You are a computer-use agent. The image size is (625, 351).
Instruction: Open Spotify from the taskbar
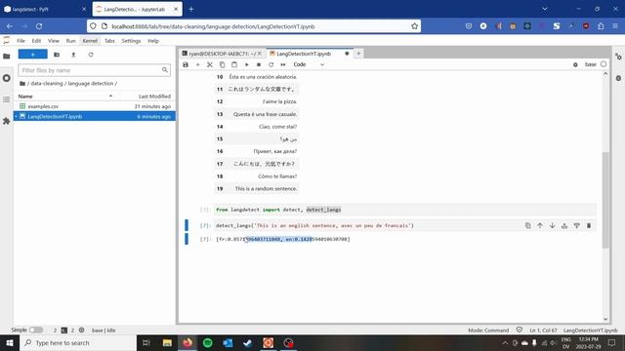click(208, 342)
